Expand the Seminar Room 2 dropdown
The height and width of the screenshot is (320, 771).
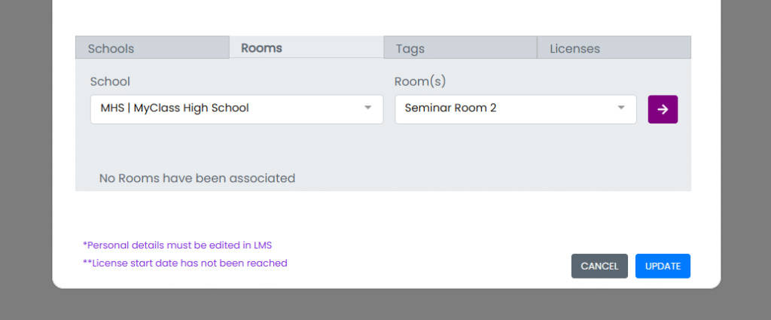pyautogui.click(x=515, y=109)
